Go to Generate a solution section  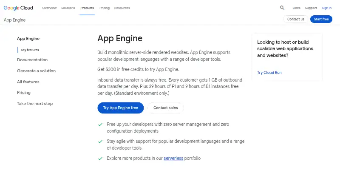click(x=36, y=71)
